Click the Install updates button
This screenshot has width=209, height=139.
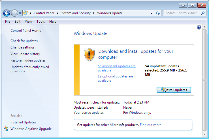pyautogui.click(x=174, y=90)
